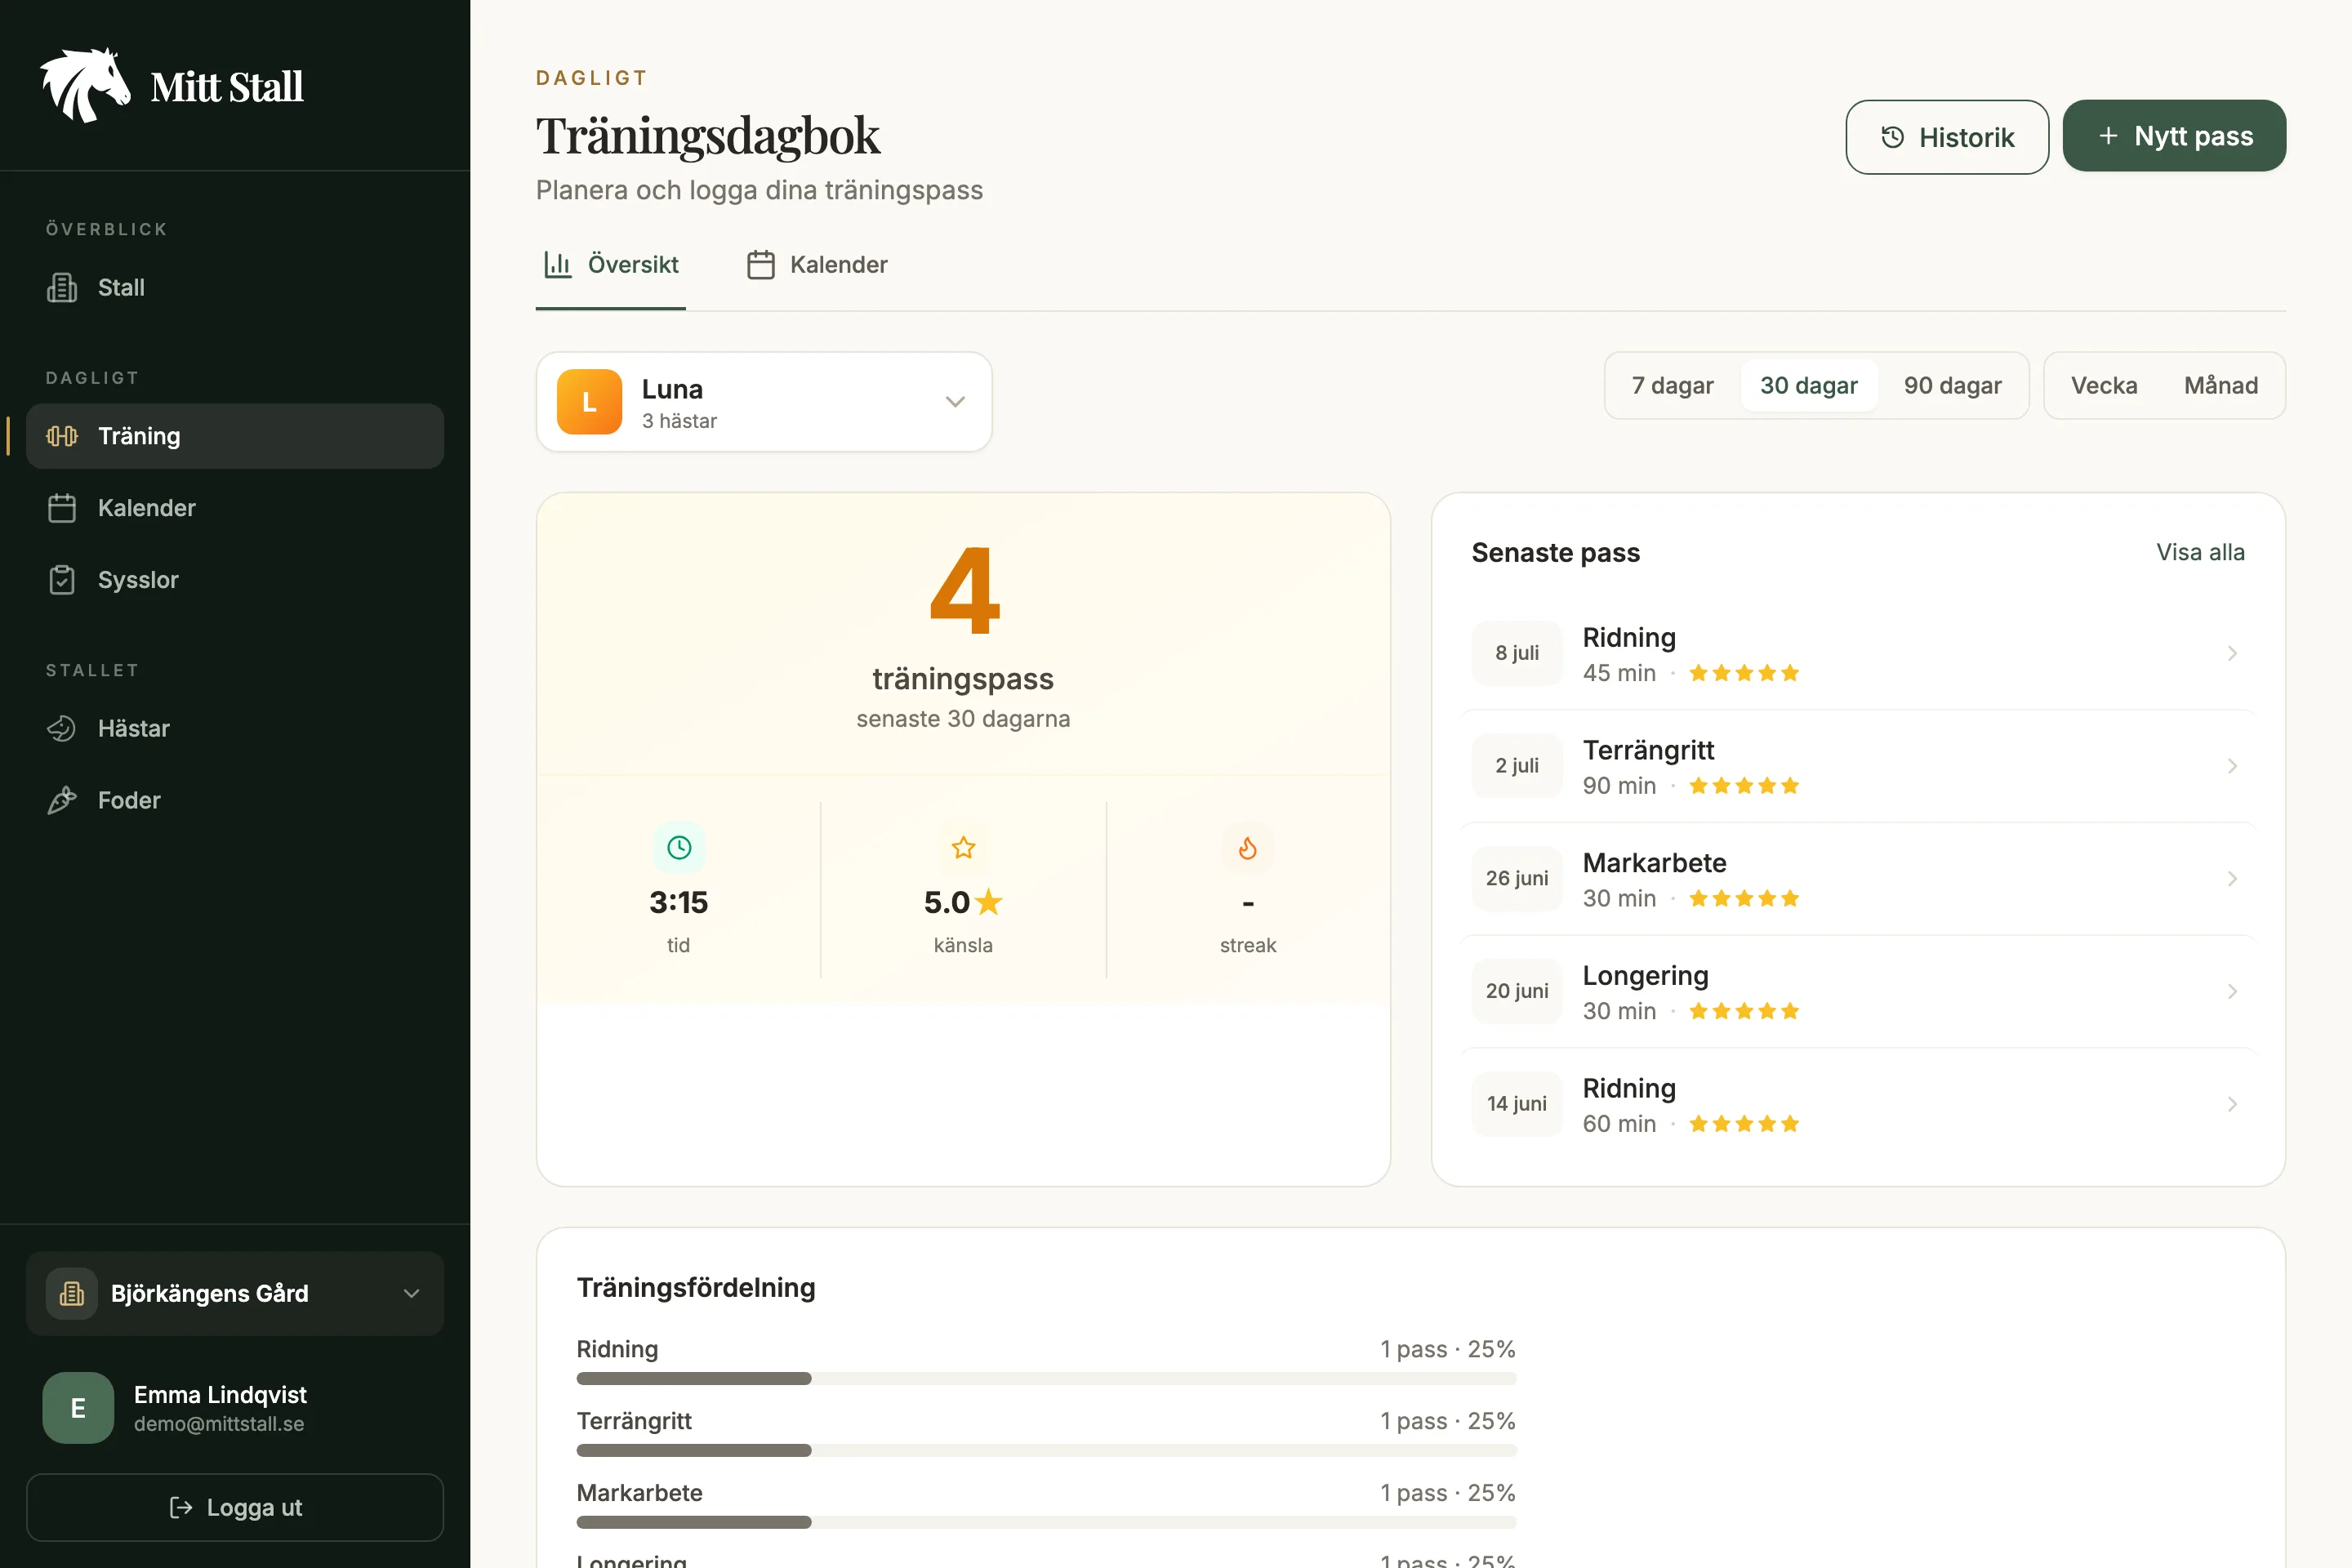Image resolution: width=2352 pixels, height=1568 pixels.
Task: Open the 8 juli Ridning row chevron
Action: pos(2232,653)
